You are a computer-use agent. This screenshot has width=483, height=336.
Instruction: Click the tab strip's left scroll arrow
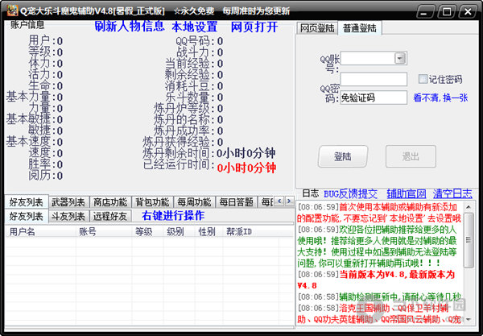pyautogui.click(x=279, y=201)
